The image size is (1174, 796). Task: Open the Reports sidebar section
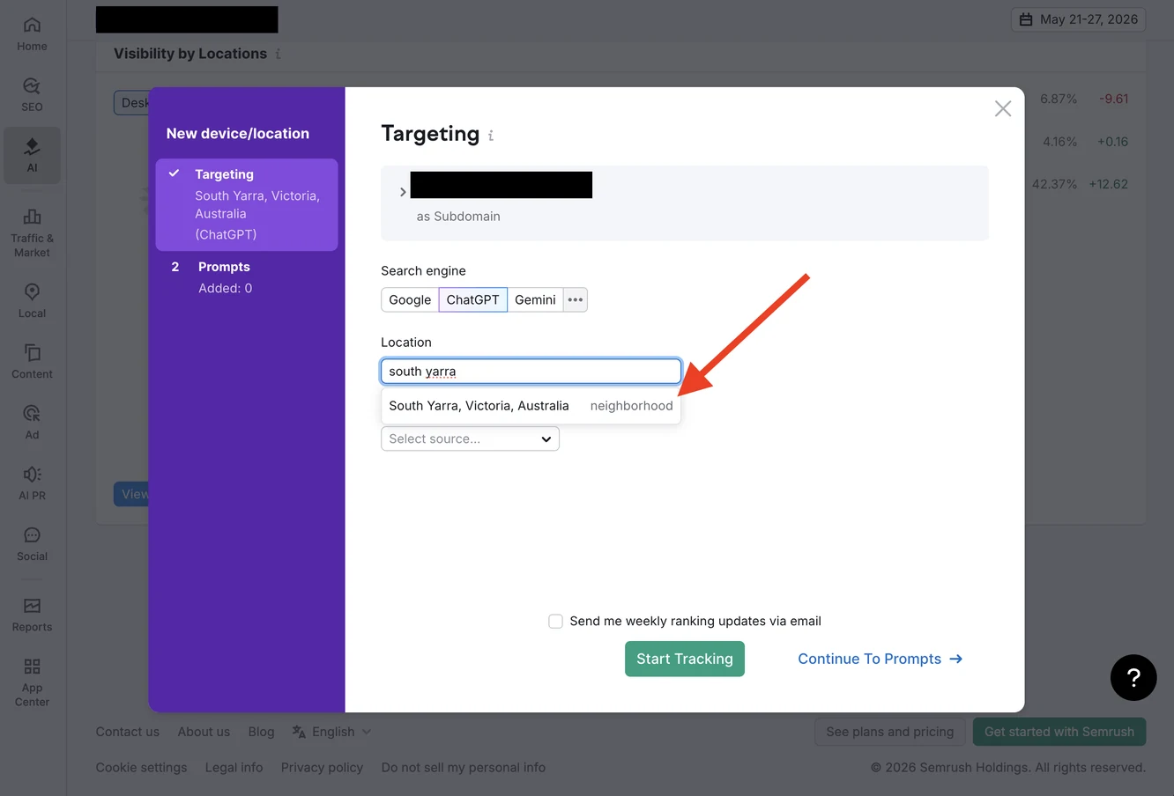click(32, 615)
